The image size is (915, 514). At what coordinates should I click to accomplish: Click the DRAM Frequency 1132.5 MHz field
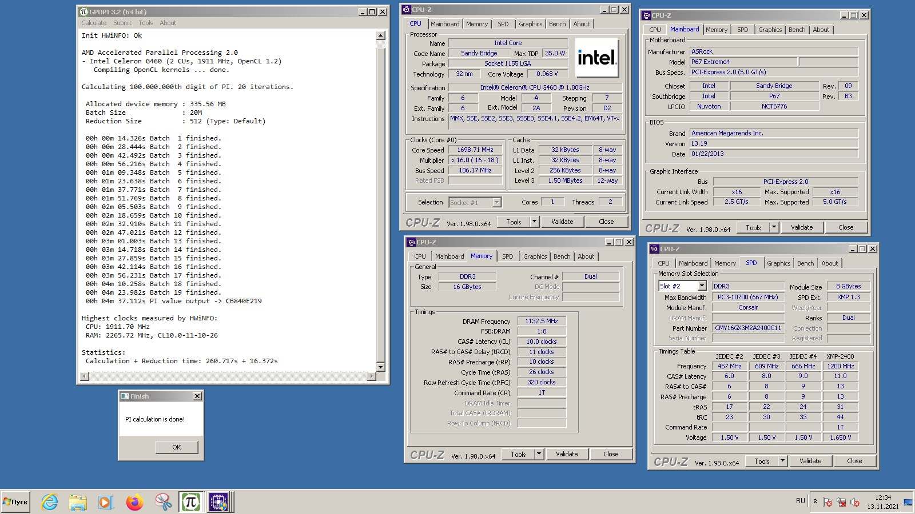542,321
